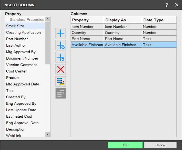182x150 pixels.
Task: Select Part Number in property list
Action: 25,39
